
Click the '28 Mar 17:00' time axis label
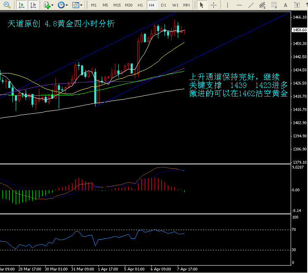[30, 269]
